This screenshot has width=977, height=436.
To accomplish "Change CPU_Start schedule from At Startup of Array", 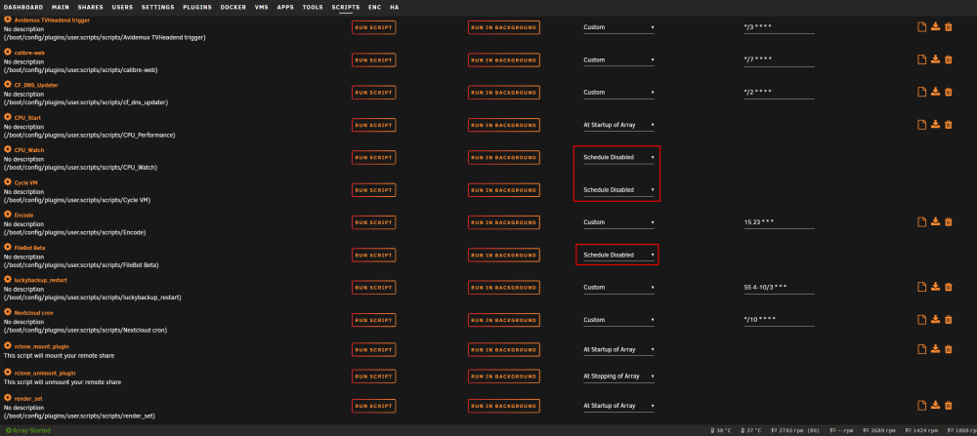I will point(618,125).
